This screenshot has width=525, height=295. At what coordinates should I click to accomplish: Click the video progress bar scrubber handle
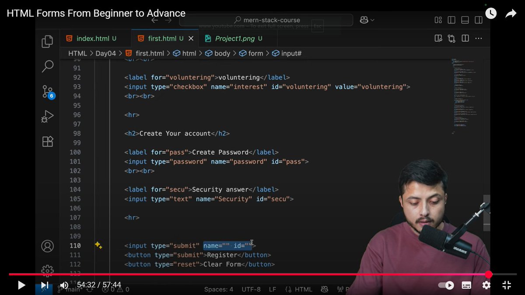(x=489, y=274)
